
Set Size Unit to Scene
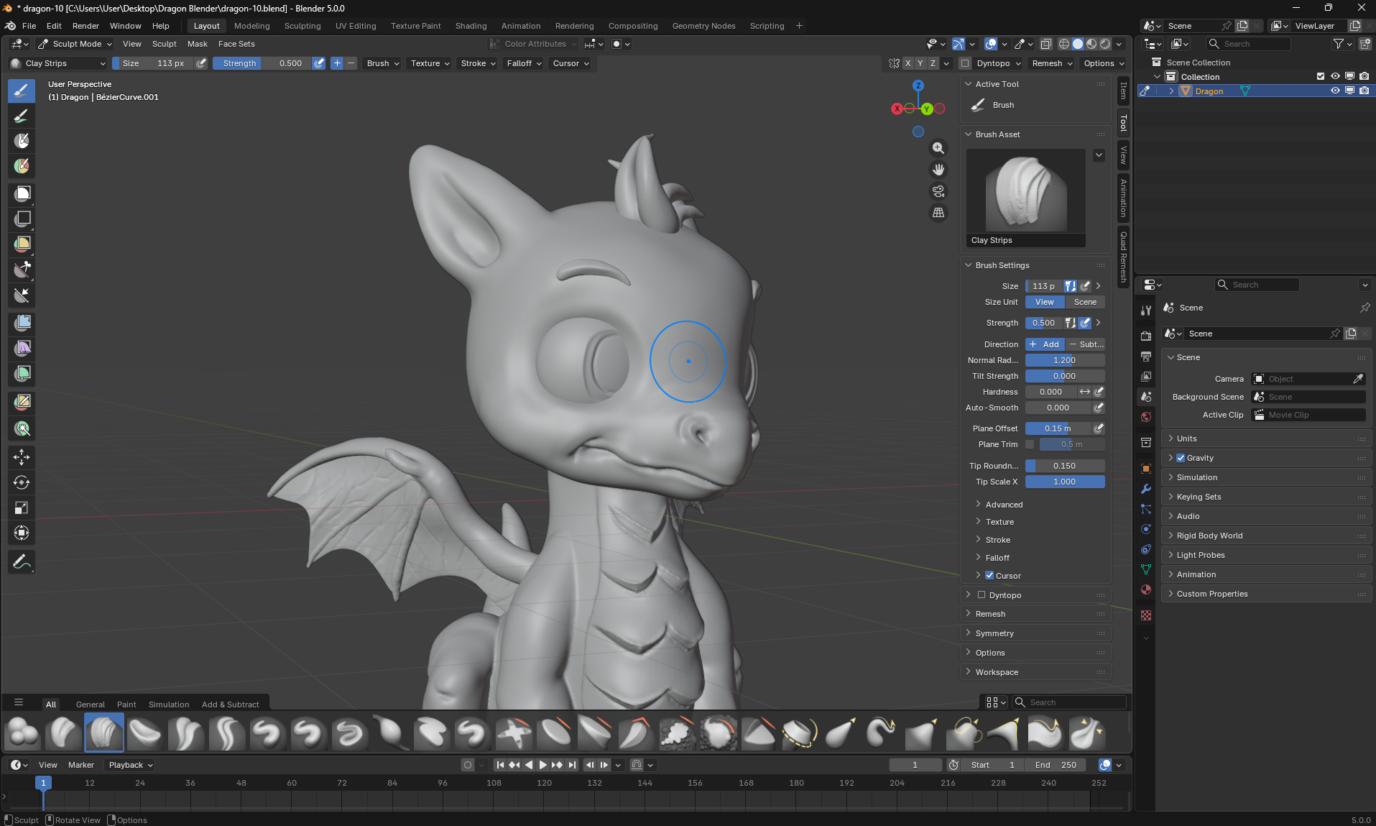pyautogui.click(x=1085, y=302)
